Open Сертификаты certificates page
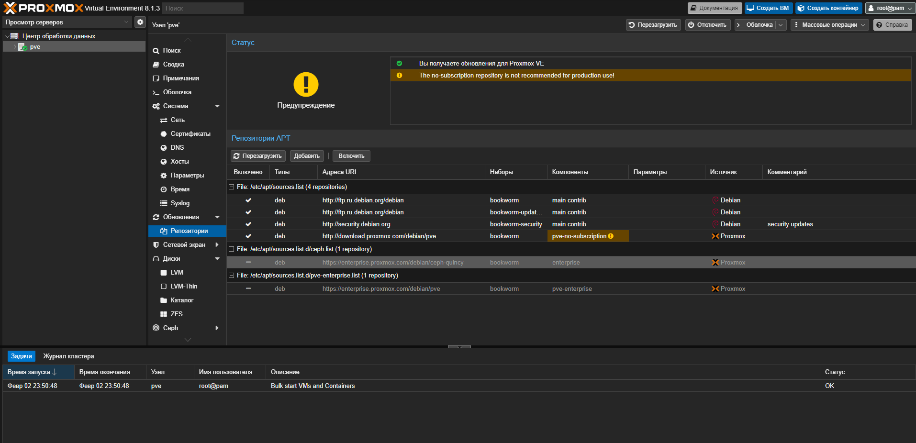The width and height of the screenshot is (916, 443). point(187,133)
